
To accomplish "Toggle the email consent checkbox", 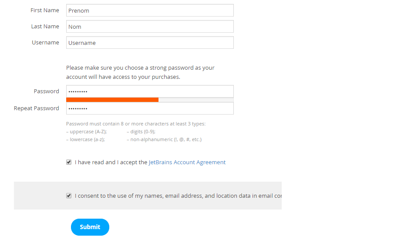I will (x=69, y=196).
